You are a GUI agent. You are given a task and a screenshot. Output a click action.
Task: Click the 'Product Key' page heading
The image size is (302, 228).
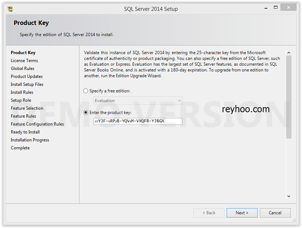click(31, 23)
